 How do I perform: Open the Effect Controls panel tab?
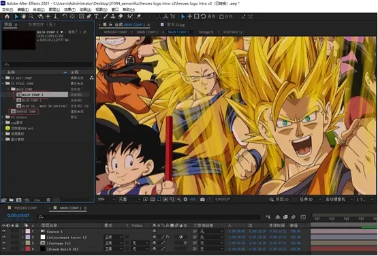pyautogui.click(x=42, y=25)
